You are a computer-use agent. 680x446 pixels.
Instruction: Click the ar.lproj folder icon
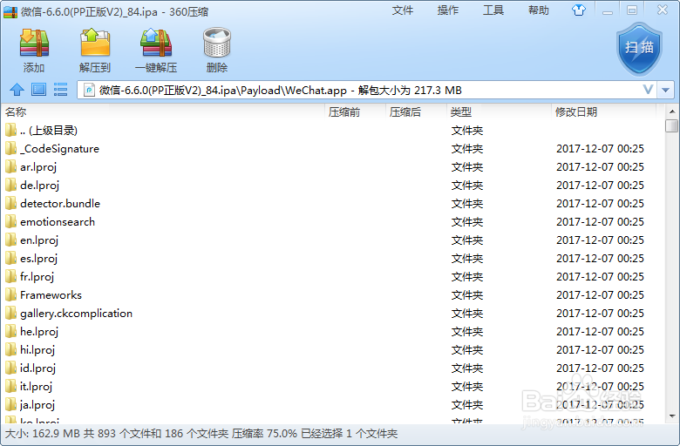(10, 167)
